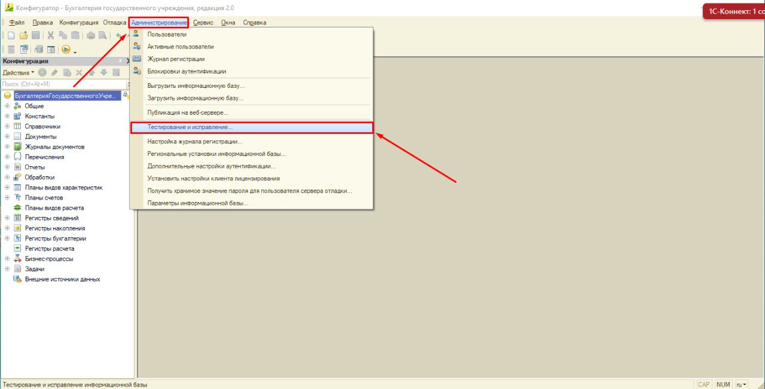The width and height of the screenshot is (765, 389).
Task: Expand the Документы tree node
Action: tap(7, 137)
